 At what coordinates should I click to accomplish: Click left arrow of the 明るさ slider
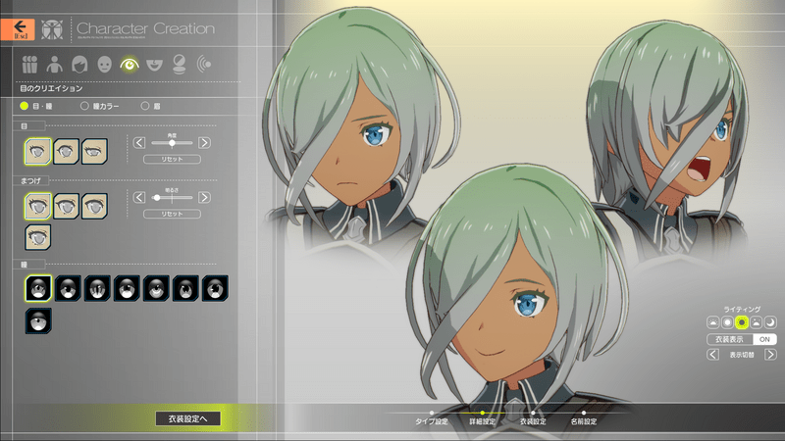[138, 198]
